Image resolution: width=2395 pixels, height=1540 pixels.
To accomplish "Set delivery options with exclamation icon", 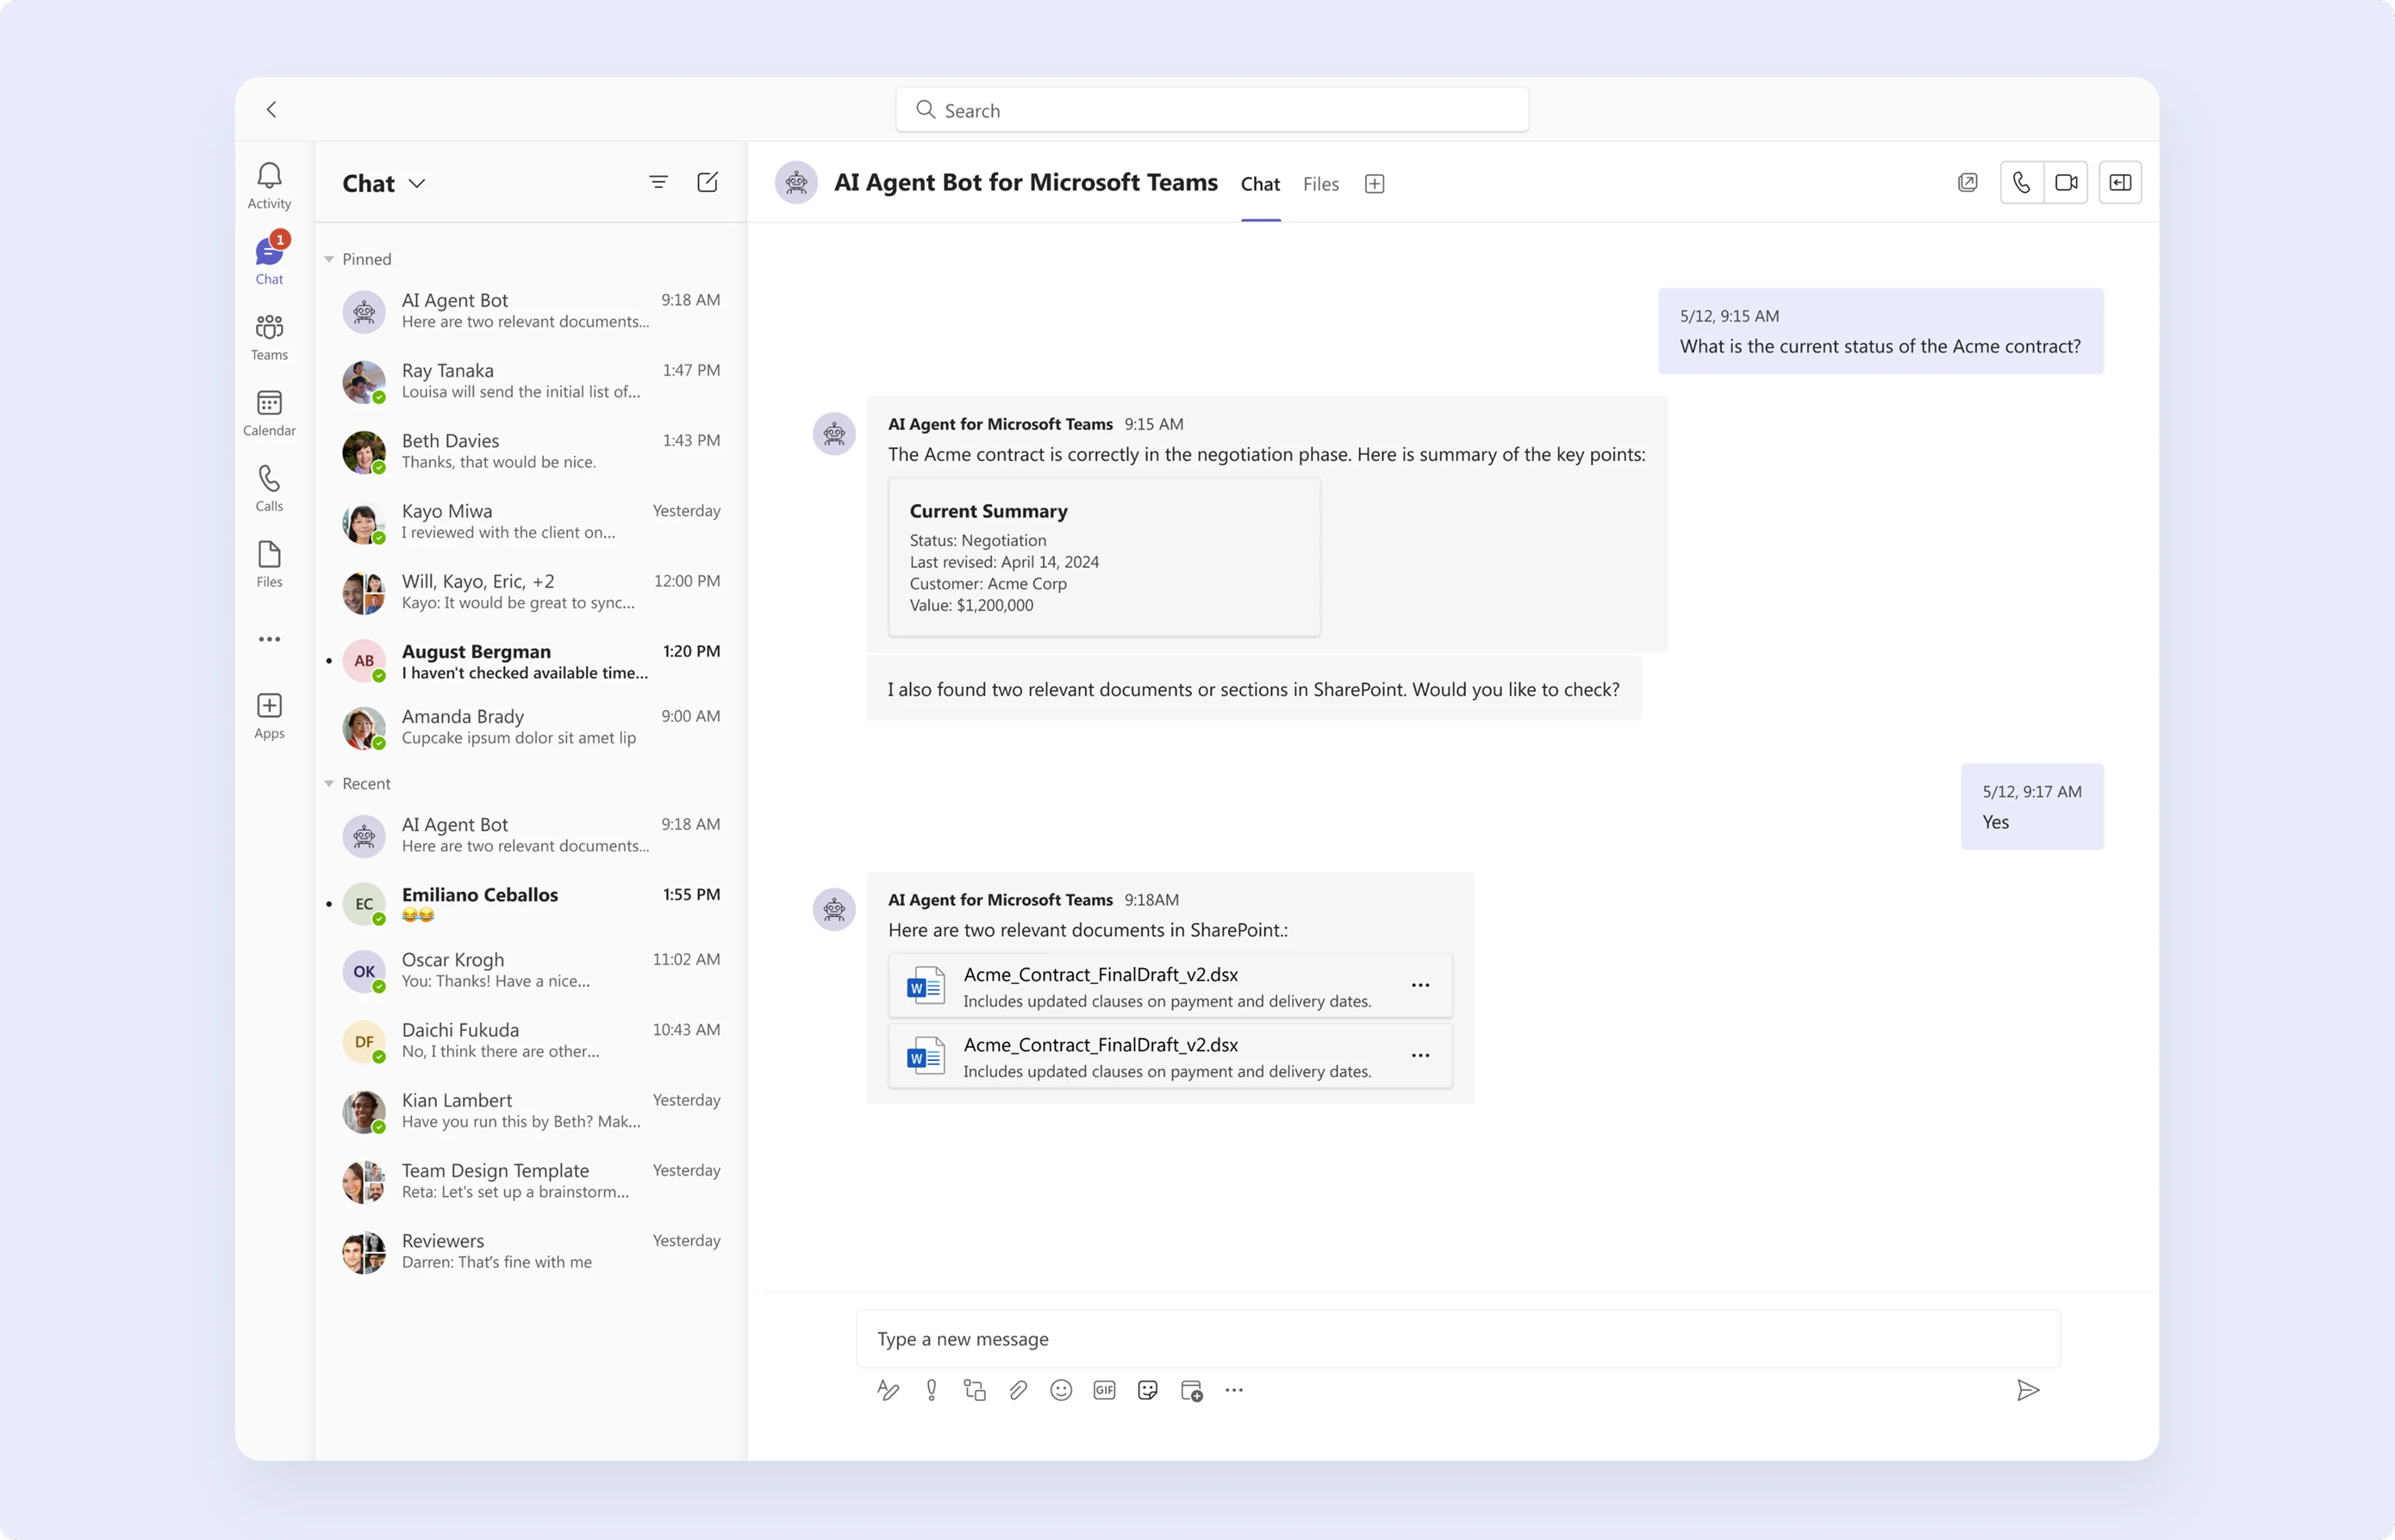I will (x=931, y=1390).
